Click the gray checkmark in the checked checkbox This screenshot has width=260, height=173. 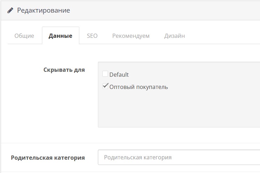pos(106,86)
